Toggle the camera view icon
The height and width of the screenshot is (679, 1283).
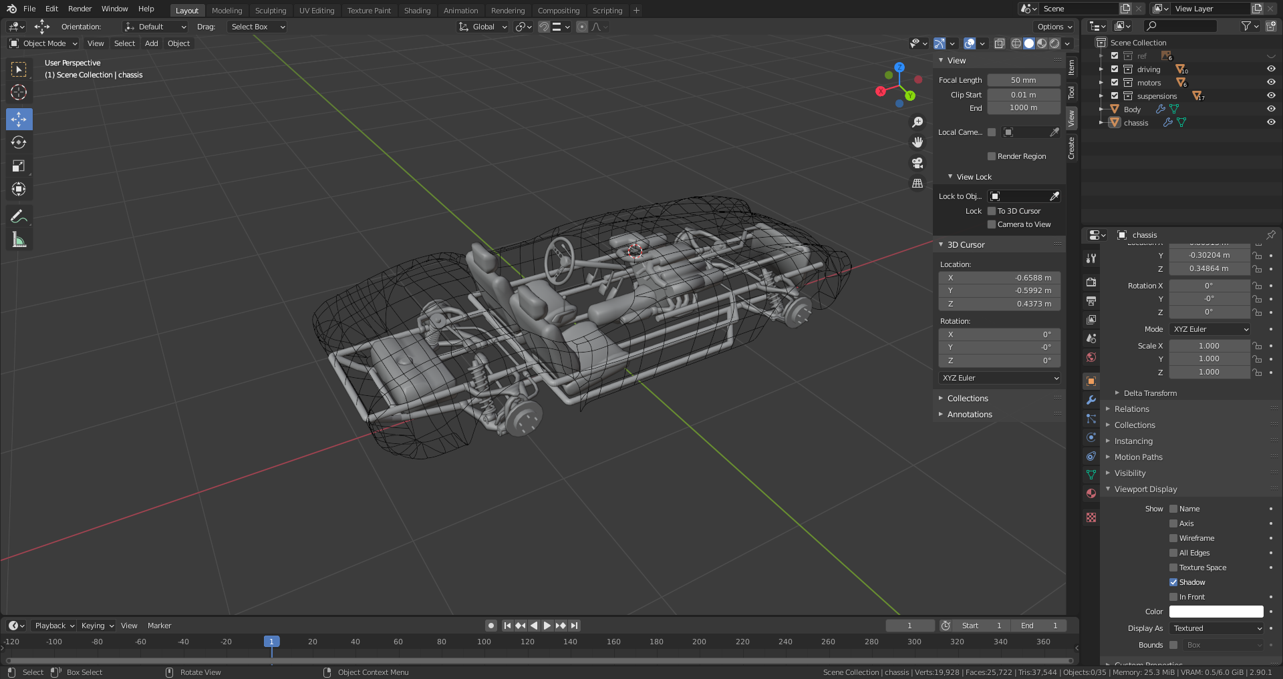coord(917,163)
